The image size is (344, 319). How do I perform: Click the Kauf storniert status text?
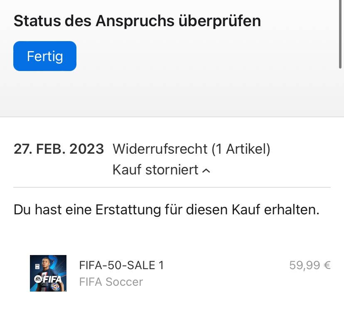(156, 170)
